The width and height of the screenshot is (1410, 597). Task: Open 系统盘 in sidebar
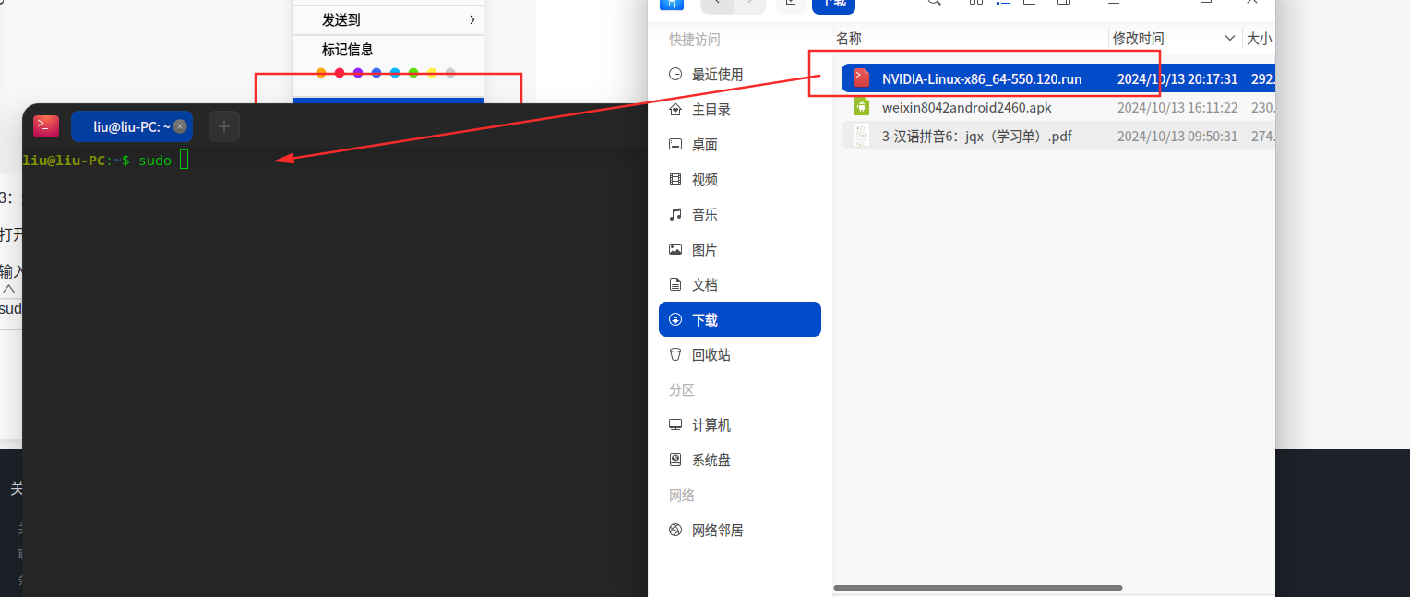tap(740, 460)
